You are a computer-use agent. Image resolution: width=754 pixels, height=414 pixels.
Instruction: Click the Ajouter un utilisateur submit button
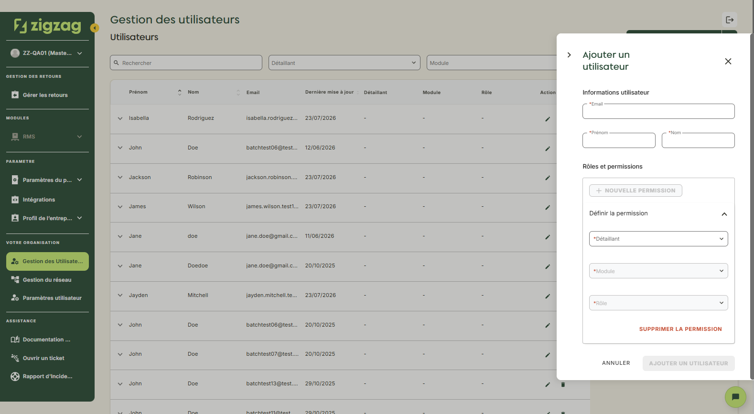pos(689,363)
